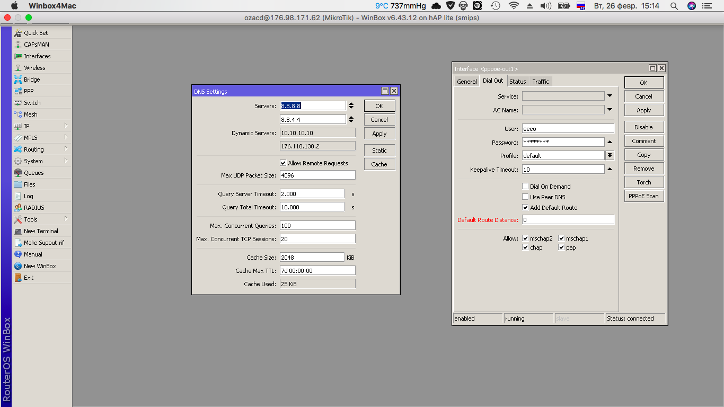The height and width of the screenshot is (407, 724).
Task: Toggle mschap1 authentication checkbox
Action: pos(561,238)
